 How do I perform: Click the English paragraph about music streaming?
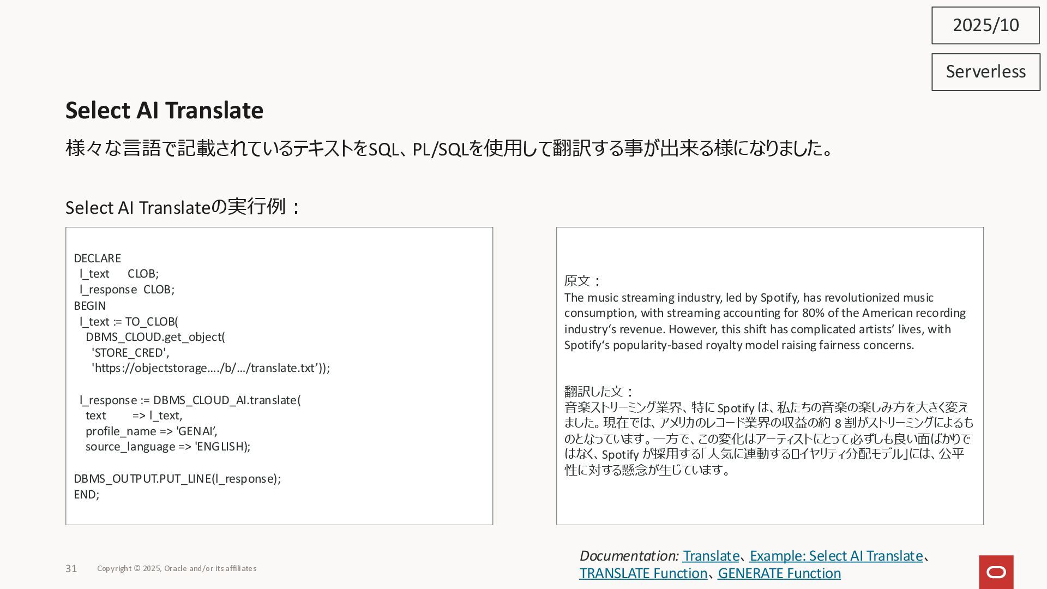763,321
